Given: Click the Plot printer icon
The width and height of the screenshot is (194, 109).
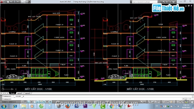Looking at the screenshot, I should click(x=27, y=2).
